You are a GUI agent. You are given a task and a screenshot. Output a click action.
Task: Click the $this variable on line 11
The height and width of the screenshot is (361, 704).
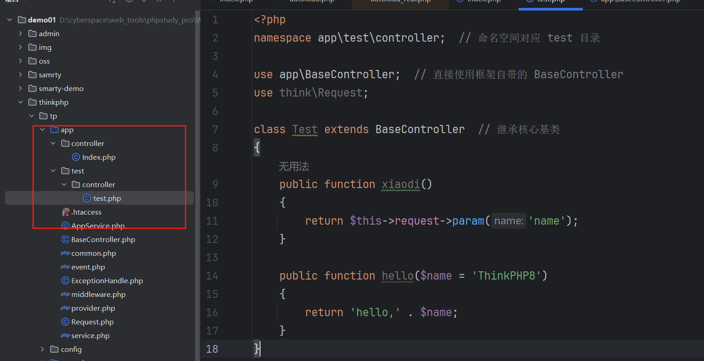366,221
